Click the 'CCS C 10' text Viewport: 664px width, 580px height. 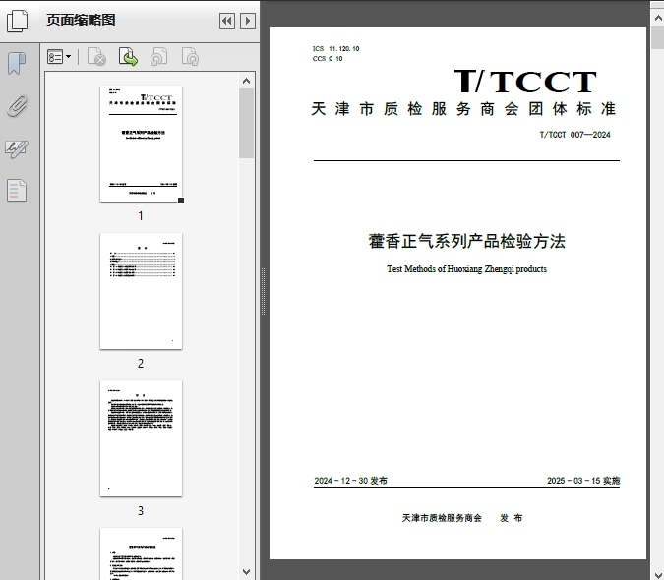click(x=328, y=58)
